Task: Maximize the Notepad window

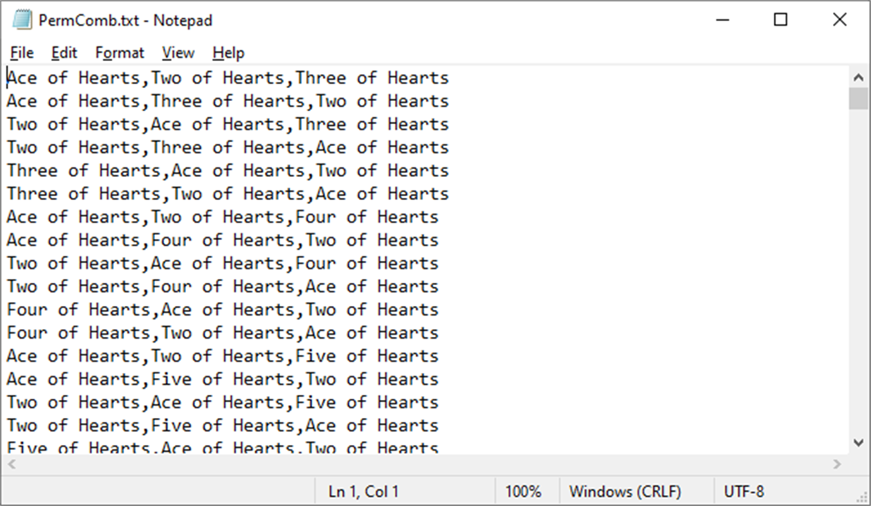Action: 780,20
